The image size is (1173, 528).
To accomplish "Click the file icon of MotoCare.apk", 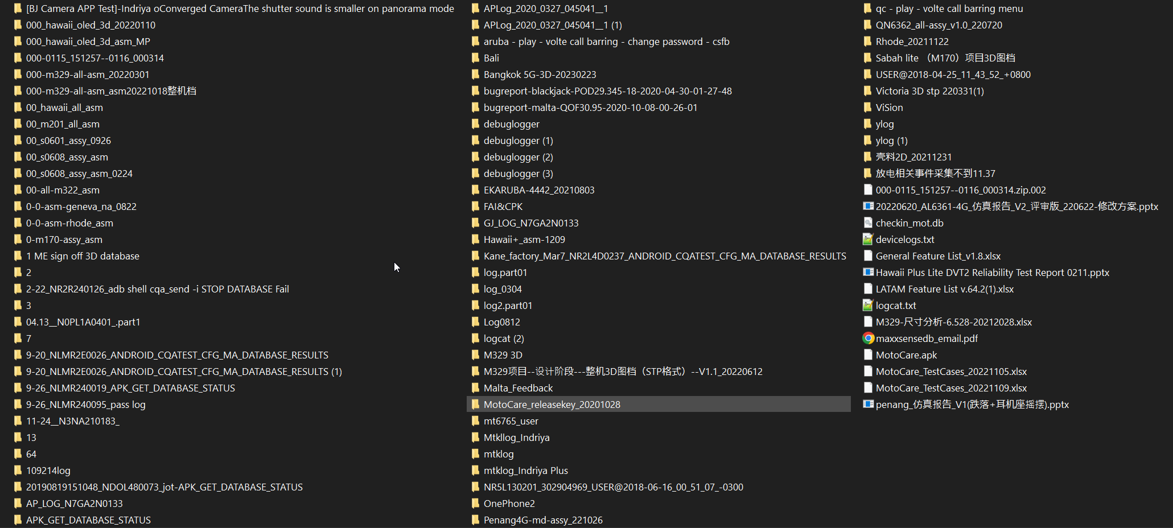I will [x=868, y=355].
